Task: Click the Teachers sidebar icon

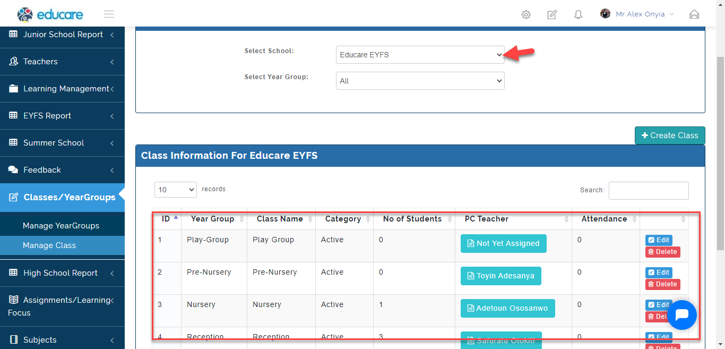Action: [x=14, y=62]
